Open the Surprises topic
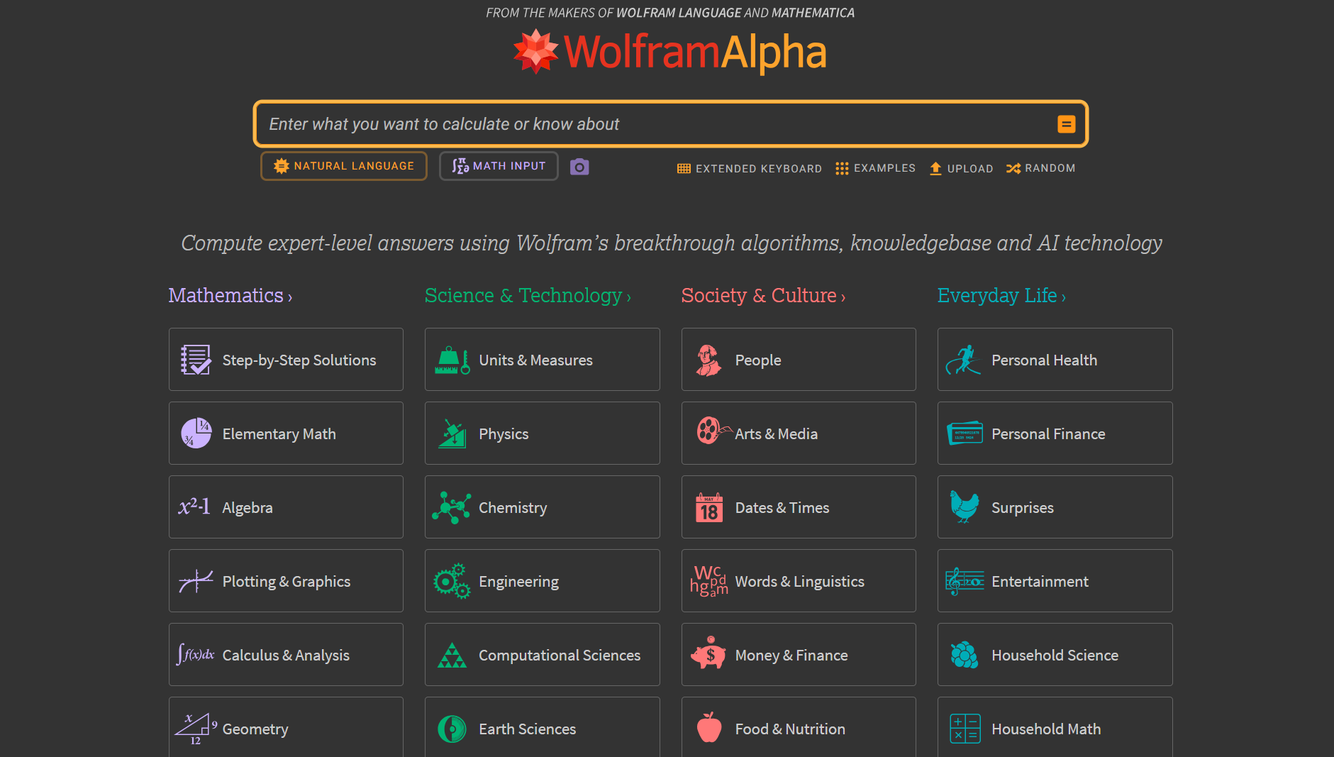Viewport: 1334px width, 757px height. (x=1055, y=507)
